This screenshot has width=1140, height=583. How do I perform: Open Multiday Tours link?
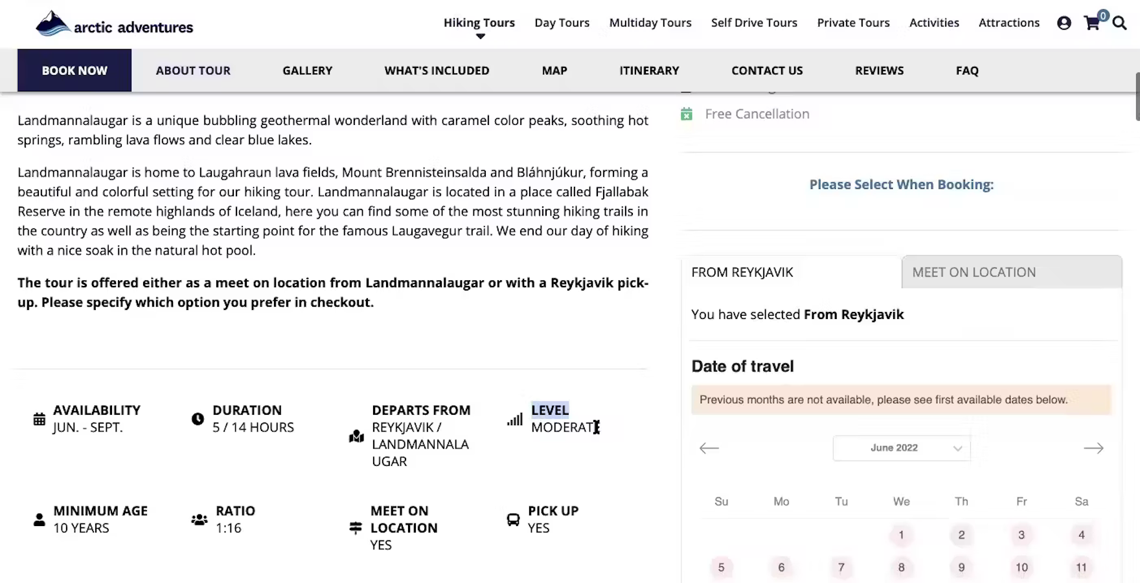(x=650, y=23)
